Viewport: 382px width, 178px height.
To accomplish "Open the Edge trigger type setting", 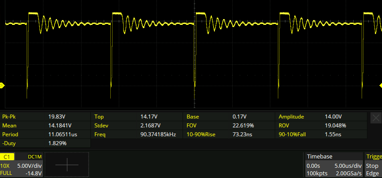I will tap(373, 173).
